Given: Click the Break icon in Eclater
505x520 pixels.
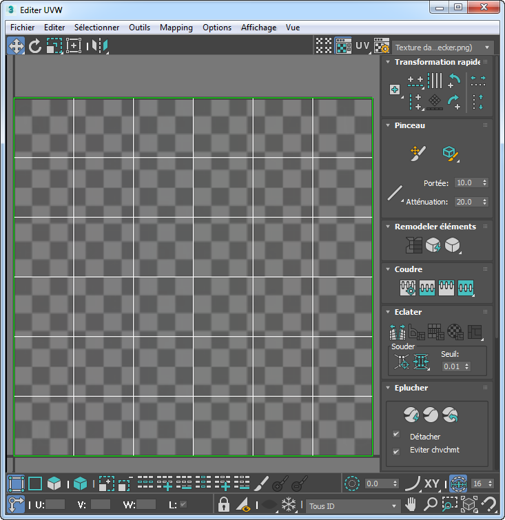Looking at the screenshot, I should click(x=398, y=332).
